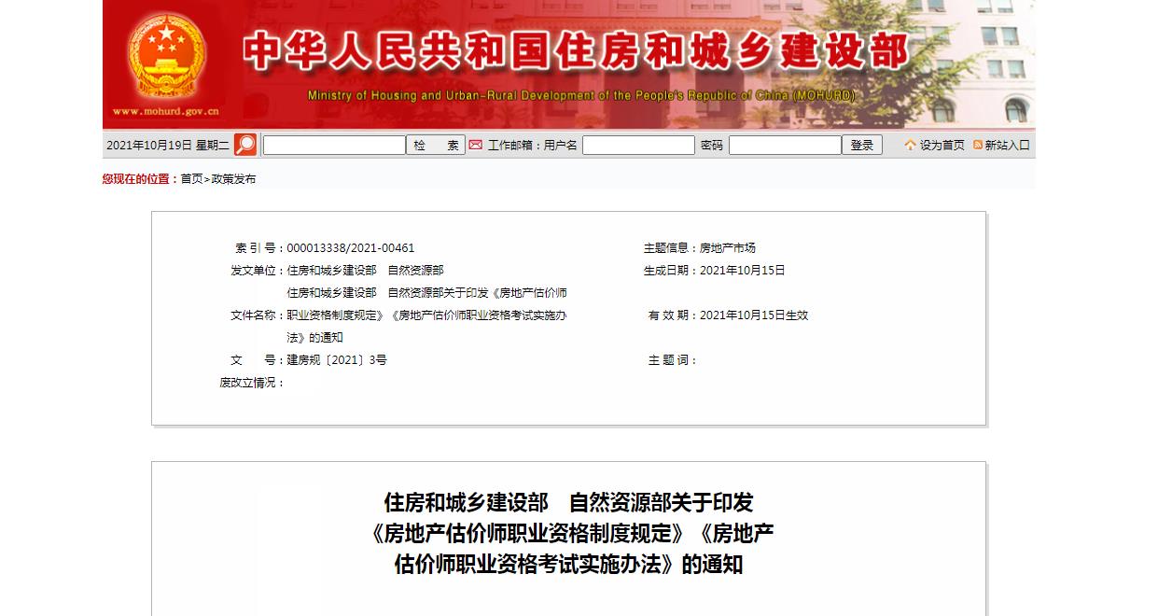Go to 首页 in breadcrumb
Image resolution: width=1158 pixels, height=616 pixels.
click(191, 179)
